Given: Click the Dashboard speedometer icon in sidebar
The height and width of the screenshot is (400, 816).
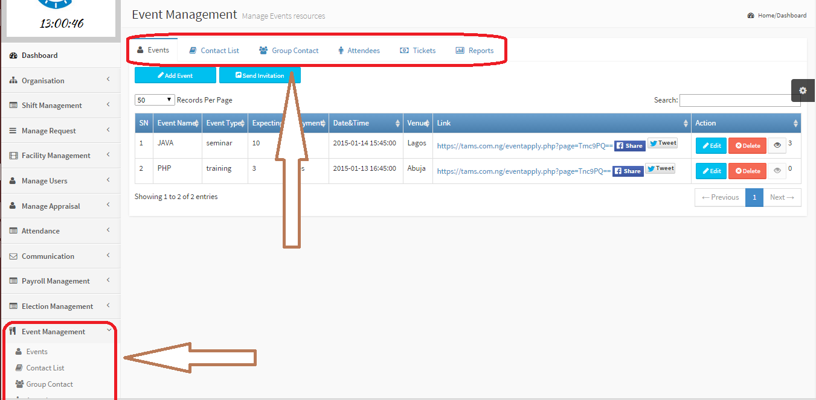Looking at the screenshot, I should click(x=13, y=56).
